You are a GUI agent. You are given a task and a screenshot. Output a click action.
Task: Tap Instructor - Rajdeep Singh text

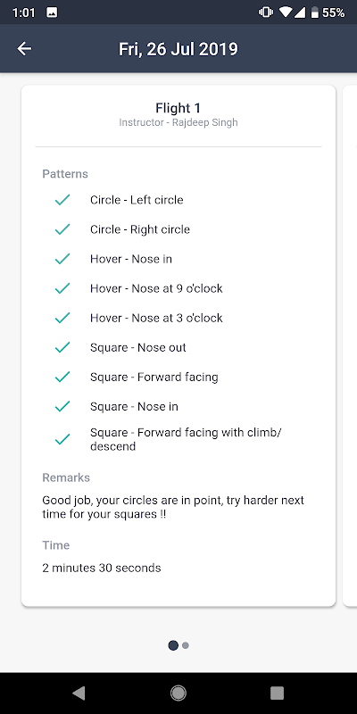[x=178, y=122]
